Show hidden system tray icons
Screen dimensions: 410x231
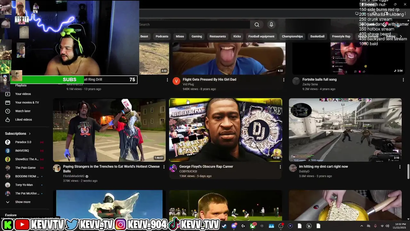point(362,226)
